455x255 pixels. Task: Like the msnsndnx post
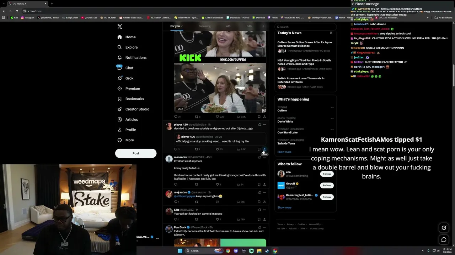pyautogui.click(x=218, y=185)
